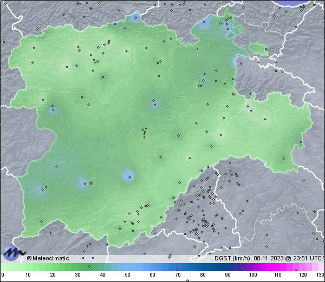Click scale label 110
Image resolution: width=325 pixels, height=282 pixels.
(278, 275)
